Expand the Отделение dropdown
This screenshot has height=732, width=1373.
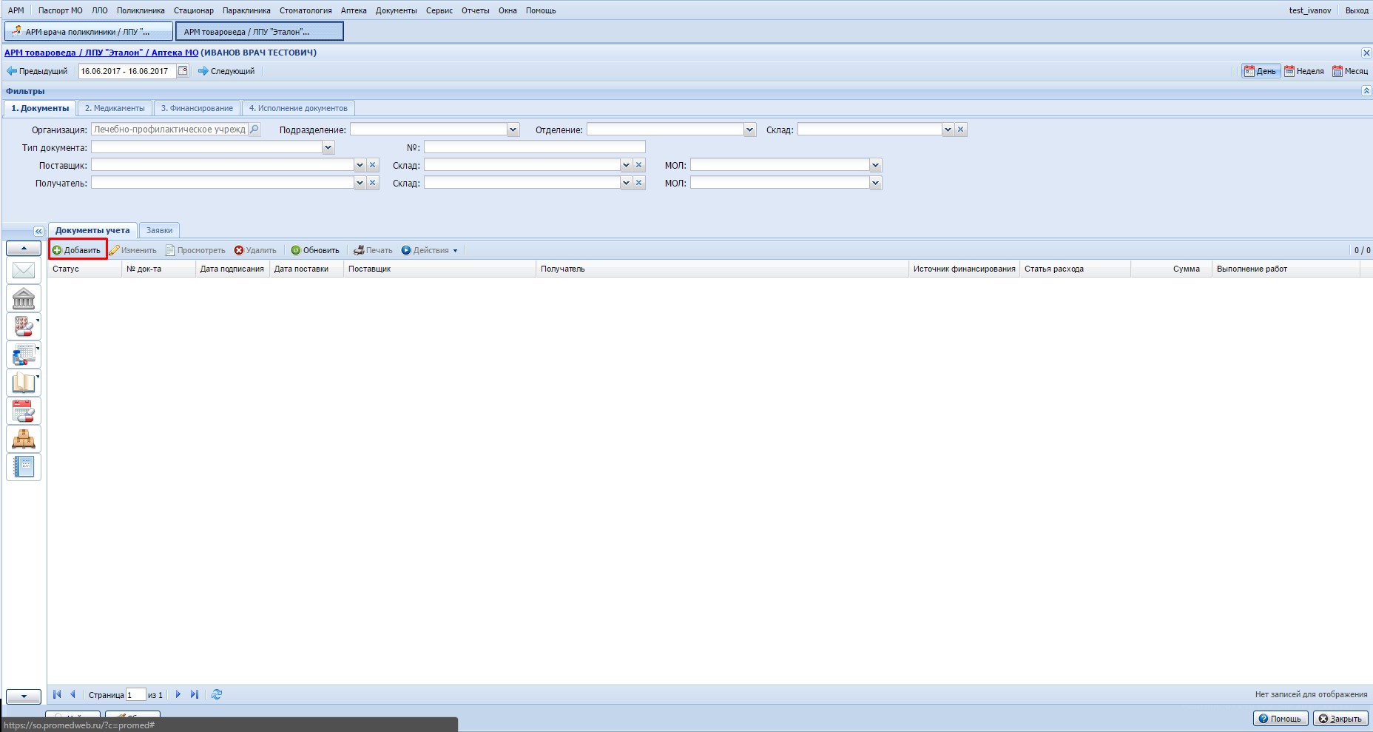click(x=750, y=130)
